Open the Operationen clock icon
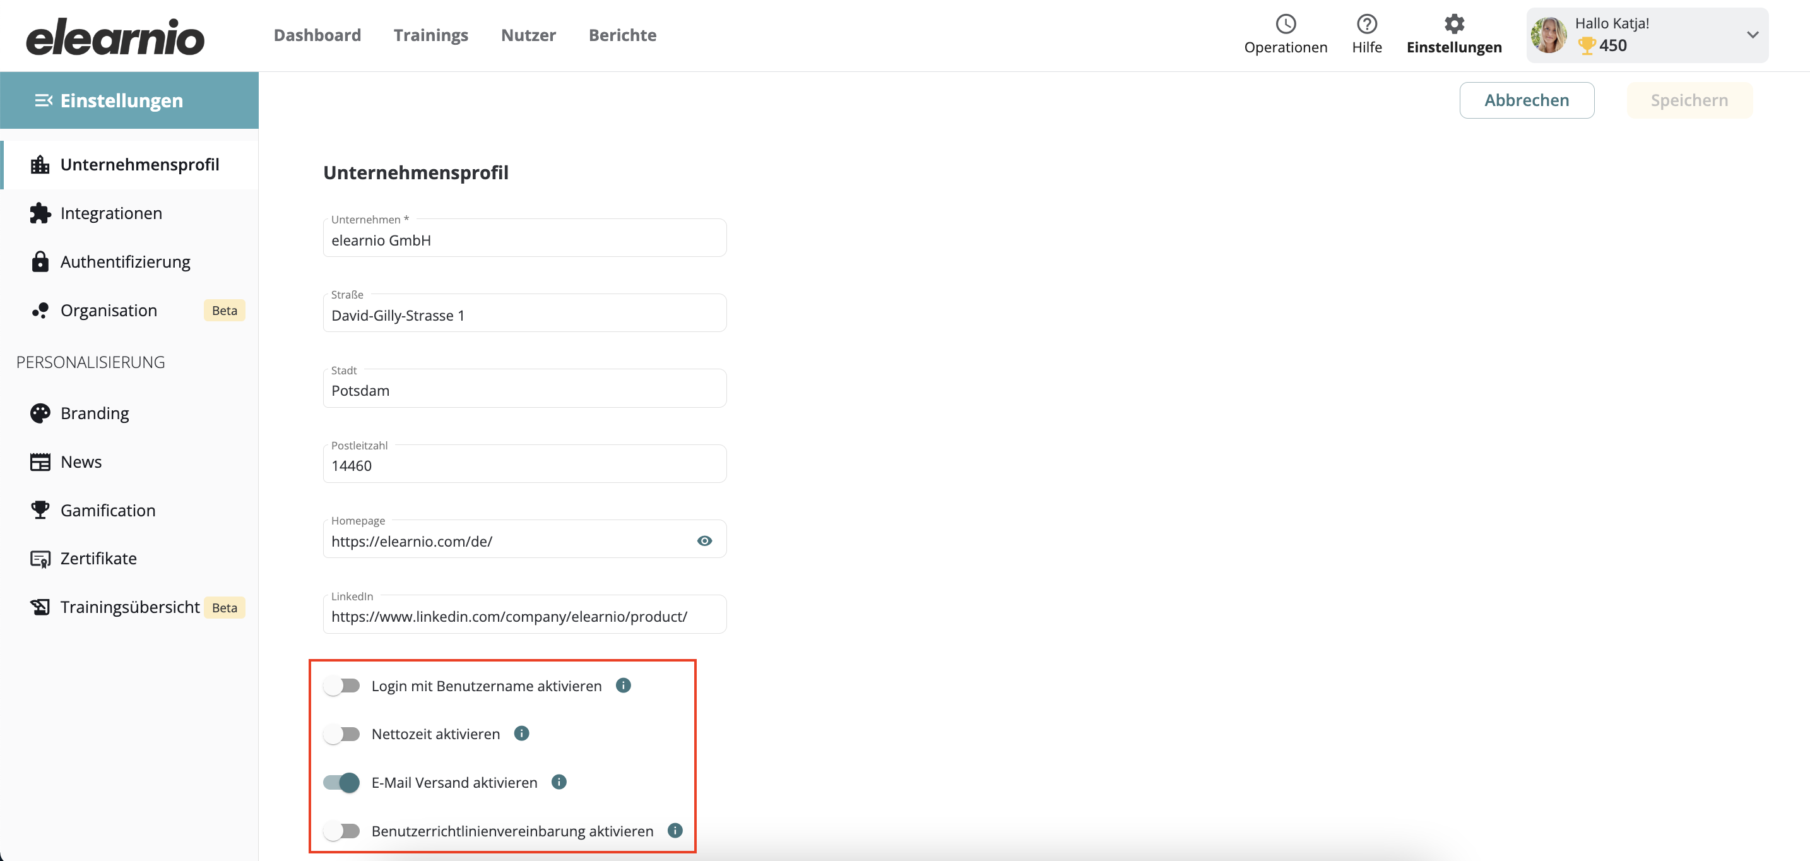 1285,25
